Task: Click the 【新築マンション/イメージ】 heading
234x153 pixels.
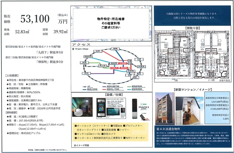Action: (193, 89)
